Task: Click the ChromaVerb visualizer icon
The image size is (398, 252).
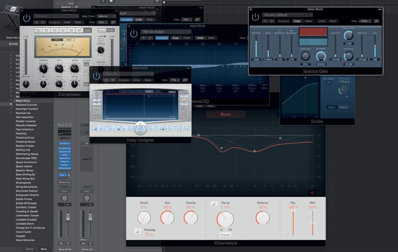Action: pyautogui.click(x=312, y=192)
